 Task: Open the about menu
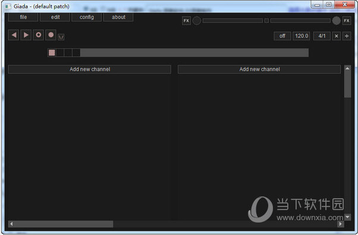point(118,17)
